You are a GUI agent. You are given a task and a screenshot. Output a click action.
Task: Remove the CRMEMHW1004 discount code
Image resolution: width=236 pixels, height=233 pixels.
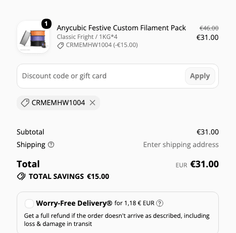pyautogui.click(x=92, y=103)
